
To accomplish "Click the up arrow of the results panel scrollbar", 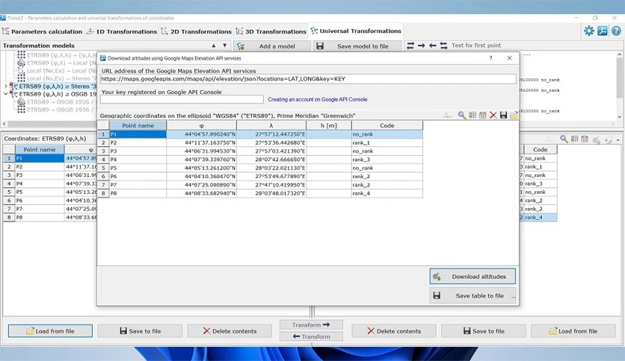I will click(x=620, y=54).
